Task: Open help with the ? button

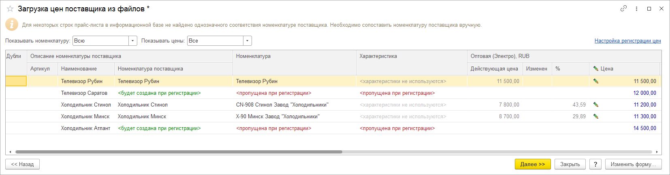Action: pos(595,164)
